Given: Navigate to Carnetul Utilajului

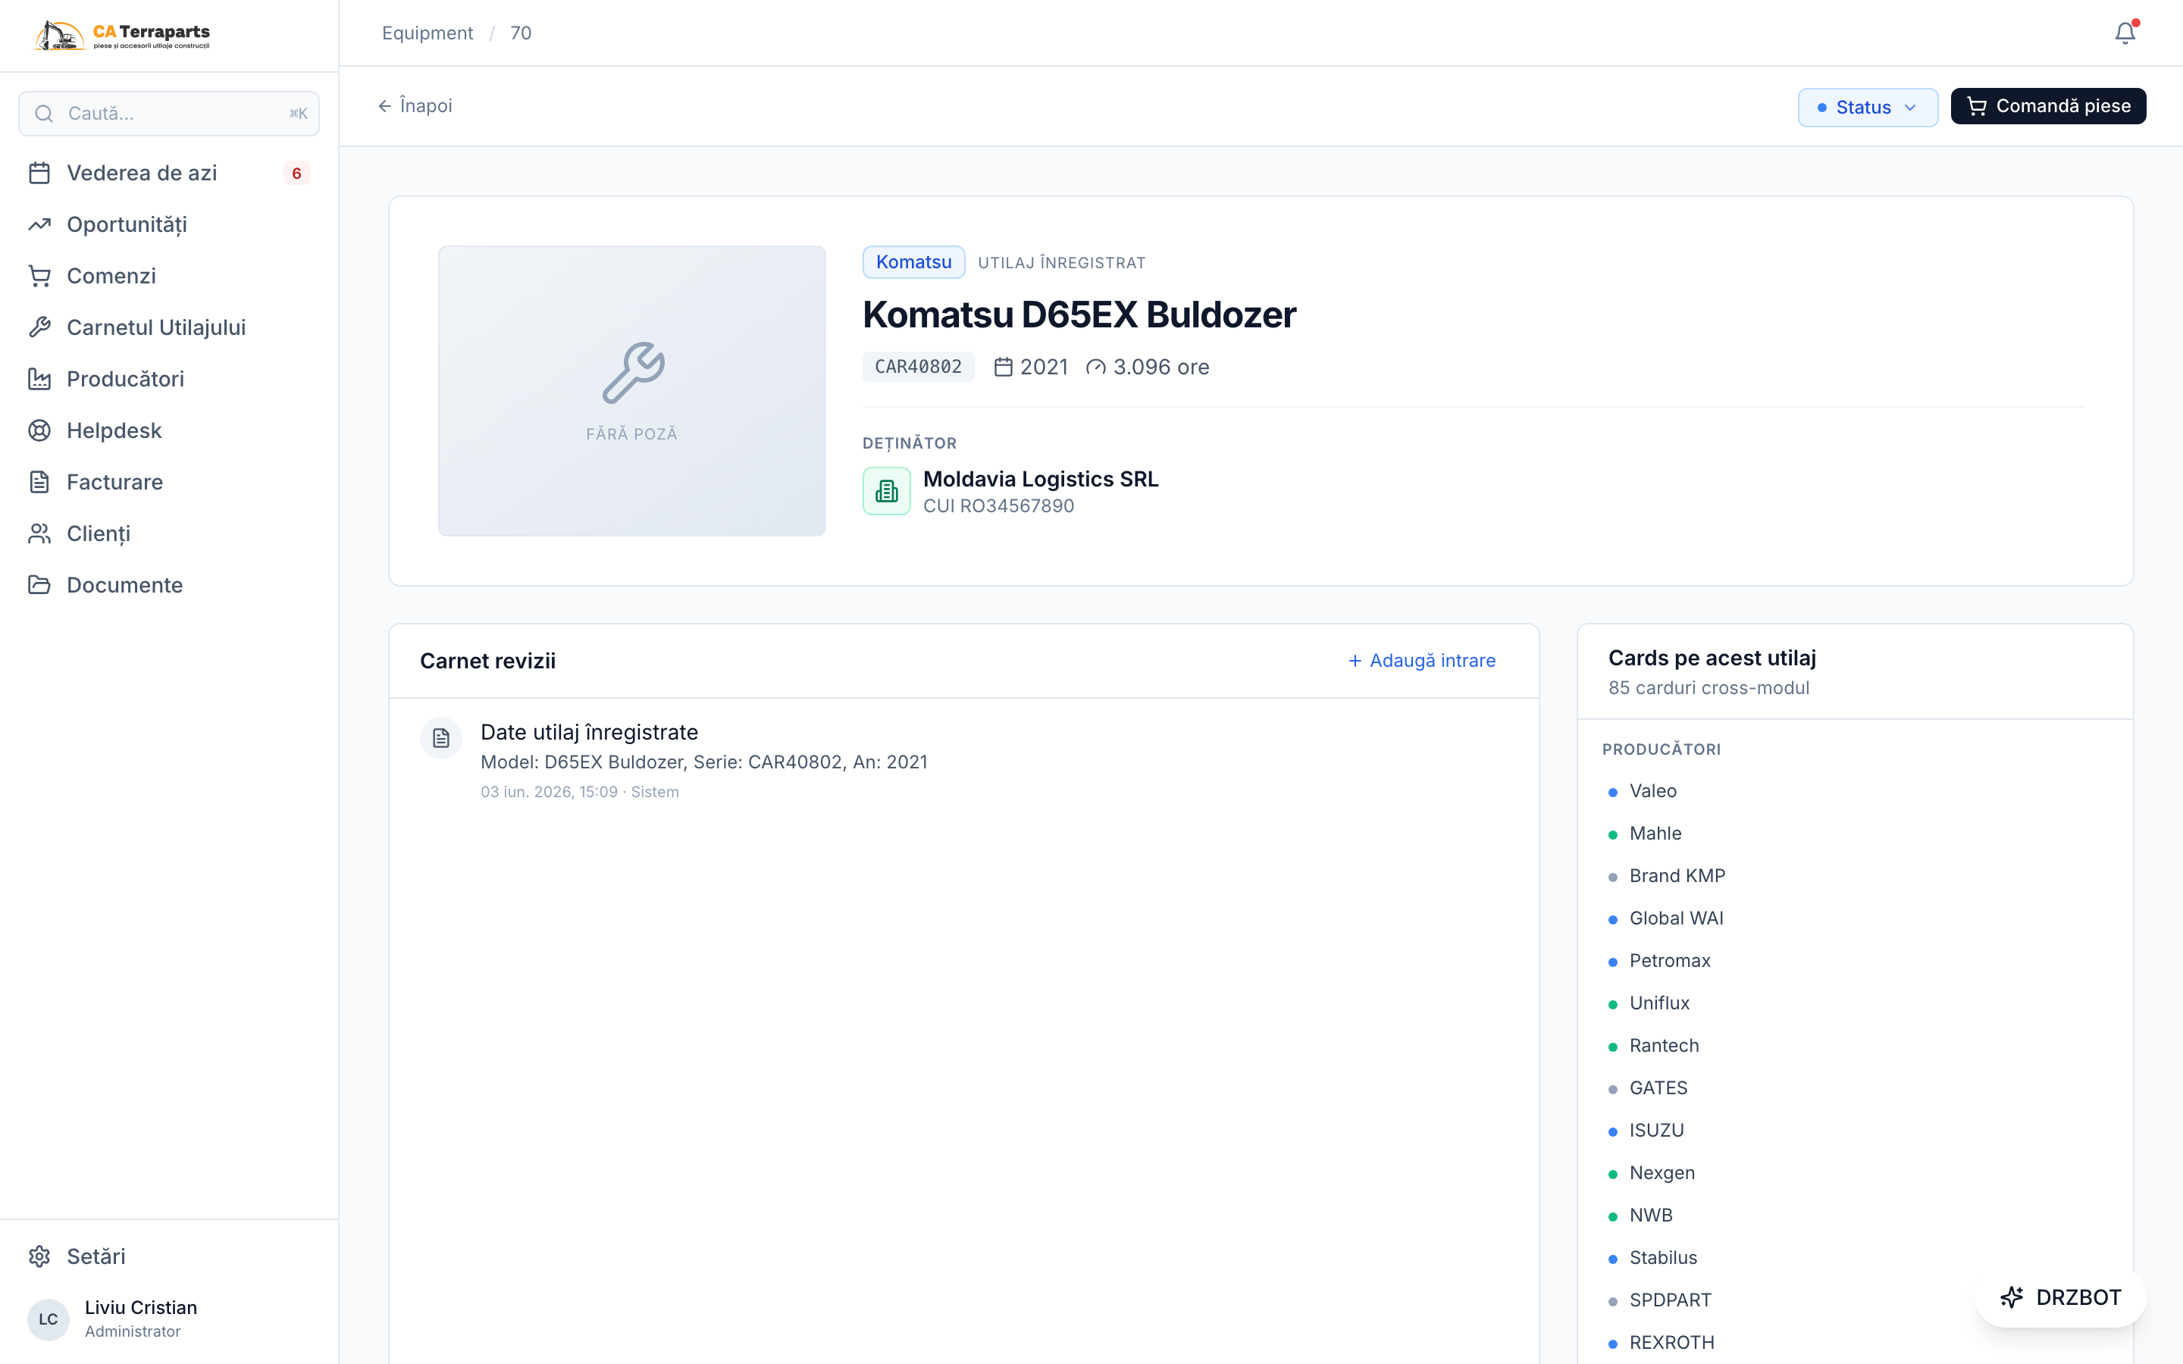Looking at the screenshot, I should 169,327.
